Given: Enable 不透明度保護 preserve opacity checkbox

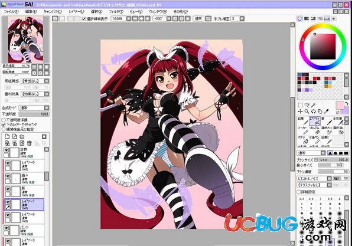Looking at the screenshot, I should 4,120.
